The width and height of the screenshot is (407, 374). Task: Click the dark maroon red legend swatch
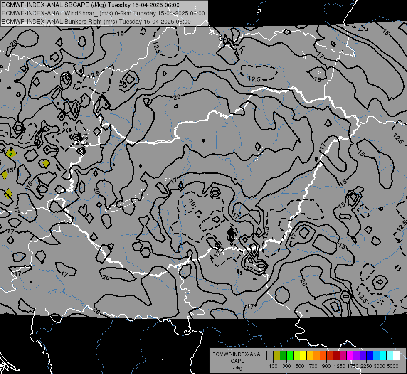(337, 356)
